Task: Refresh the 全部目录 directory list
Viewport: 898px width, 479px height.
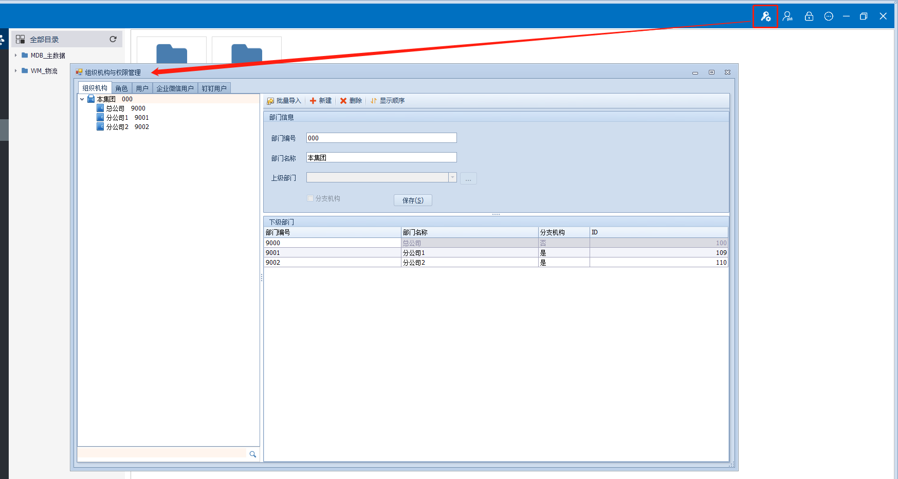Action: pos(113,39)
